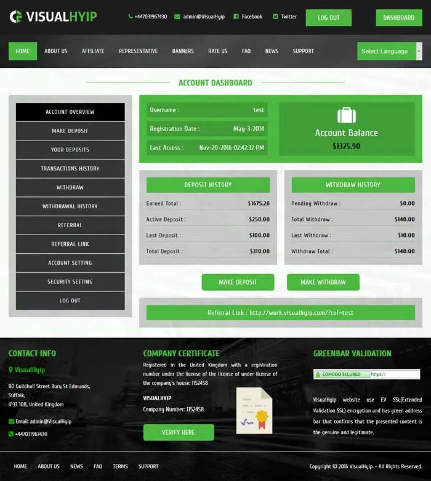Screen dimensions: 431x481
Task: Click the footer Email: admin@VisualHyip text
Action: tap(44, 421)
